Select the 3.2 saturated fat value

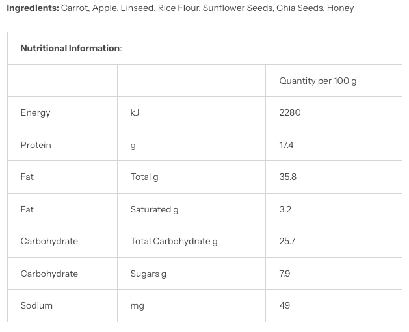coord(285,209)
